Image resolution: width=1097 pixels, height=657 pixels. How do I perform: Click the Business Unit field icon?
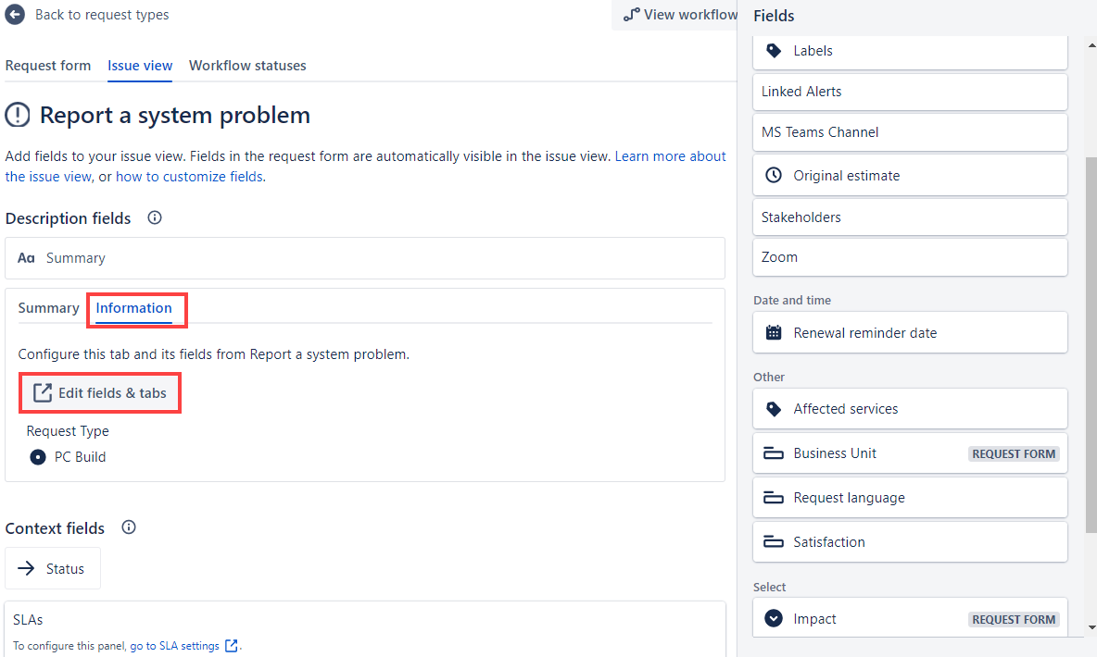point(773,453)
